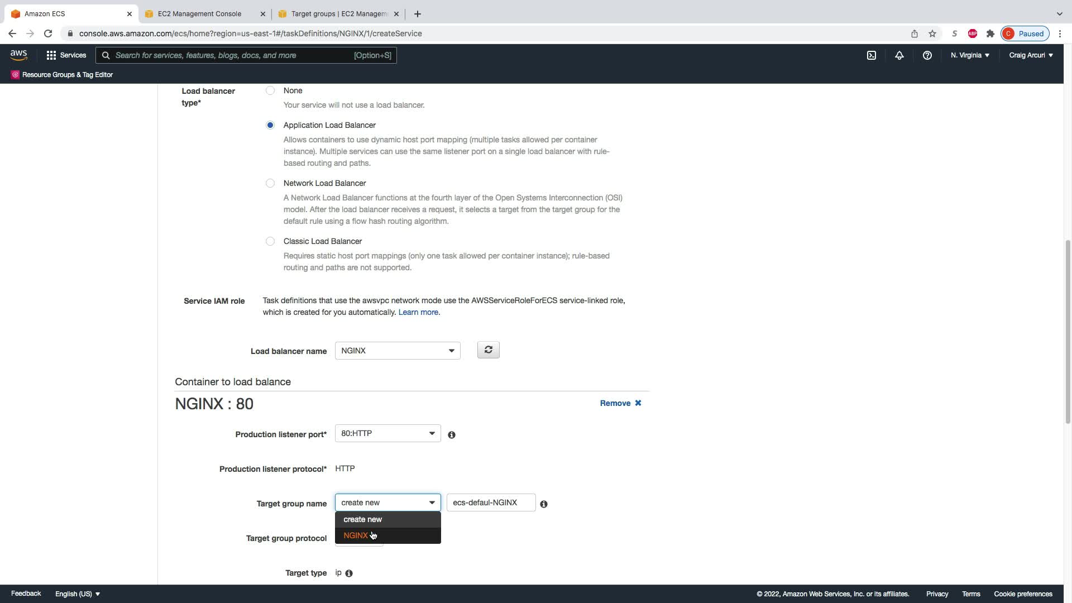Click the ecs-defaul-NGINX name field
1072x603 pixels.
490,502
